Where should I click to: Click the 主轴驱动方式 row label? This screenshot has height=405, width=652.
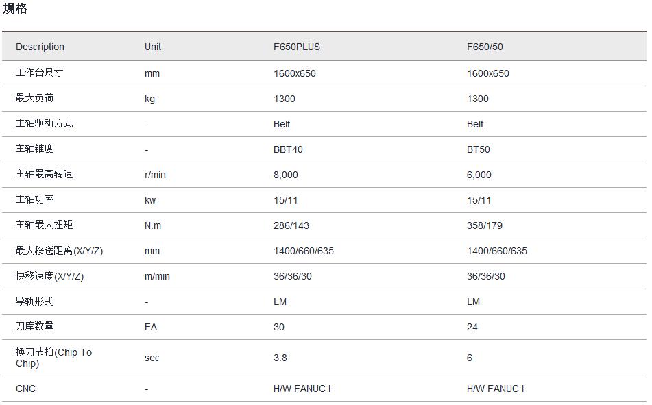(x=44, y=123)
